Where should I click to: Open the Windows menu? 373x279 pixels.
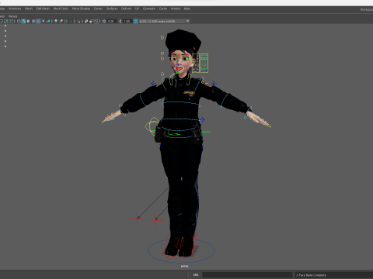pyautogui.click(x=15, y=9)
